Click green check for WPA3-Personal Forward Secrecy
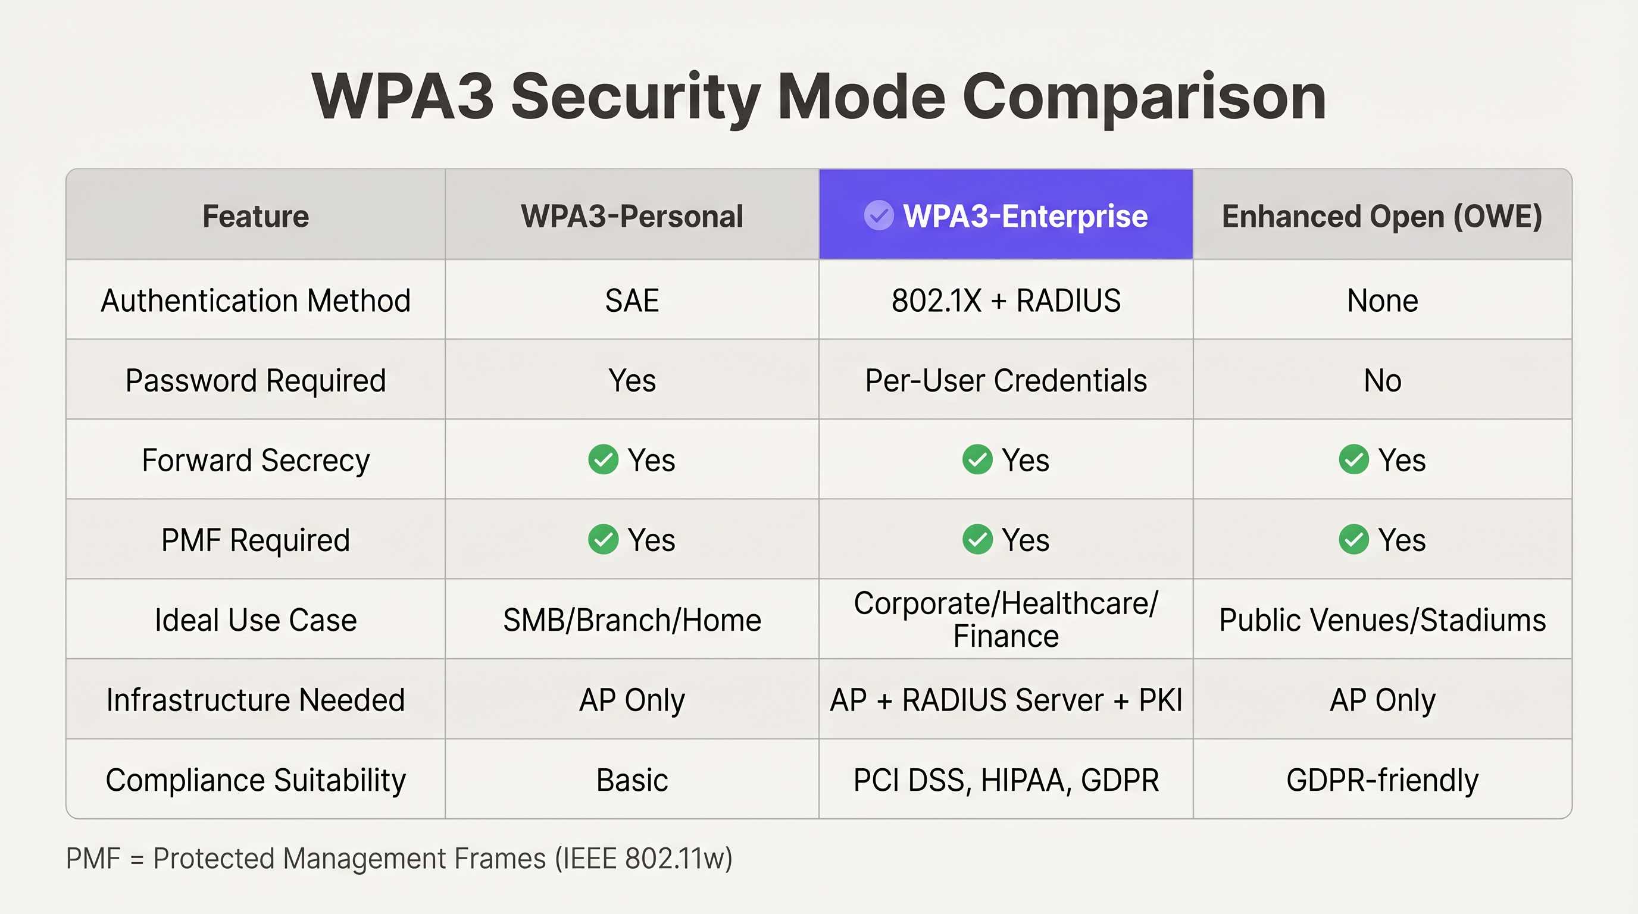The width and height of the screenshot is (1638, 914). pyautogui.click(x=603, y=459)
